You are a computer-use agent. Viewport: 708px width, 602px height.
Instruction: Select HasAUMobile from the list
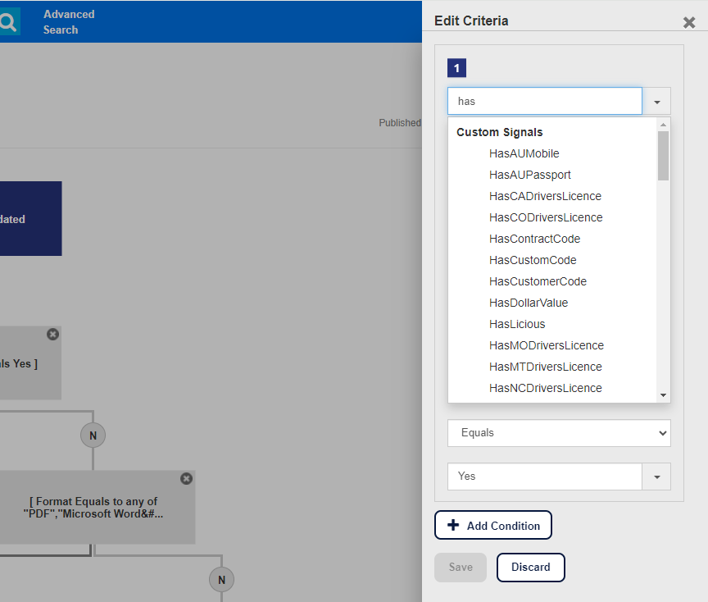coord(524,153)
